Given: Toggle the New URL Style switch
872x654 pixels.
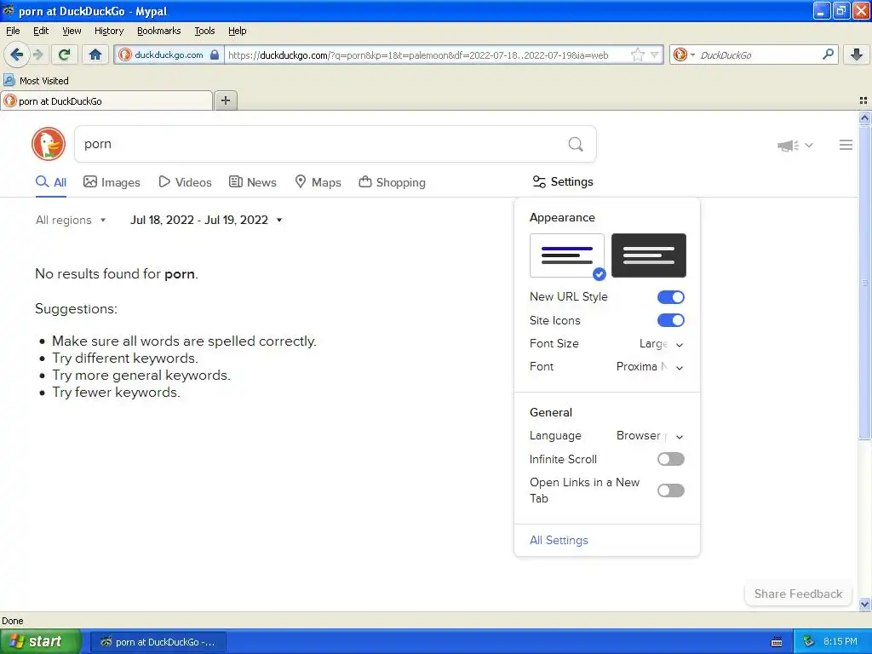Looking at the screenshot, I should [x=671, y=297].
